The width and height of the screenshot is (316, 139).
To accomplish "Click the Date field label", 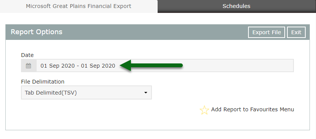I will pos(27,55).
